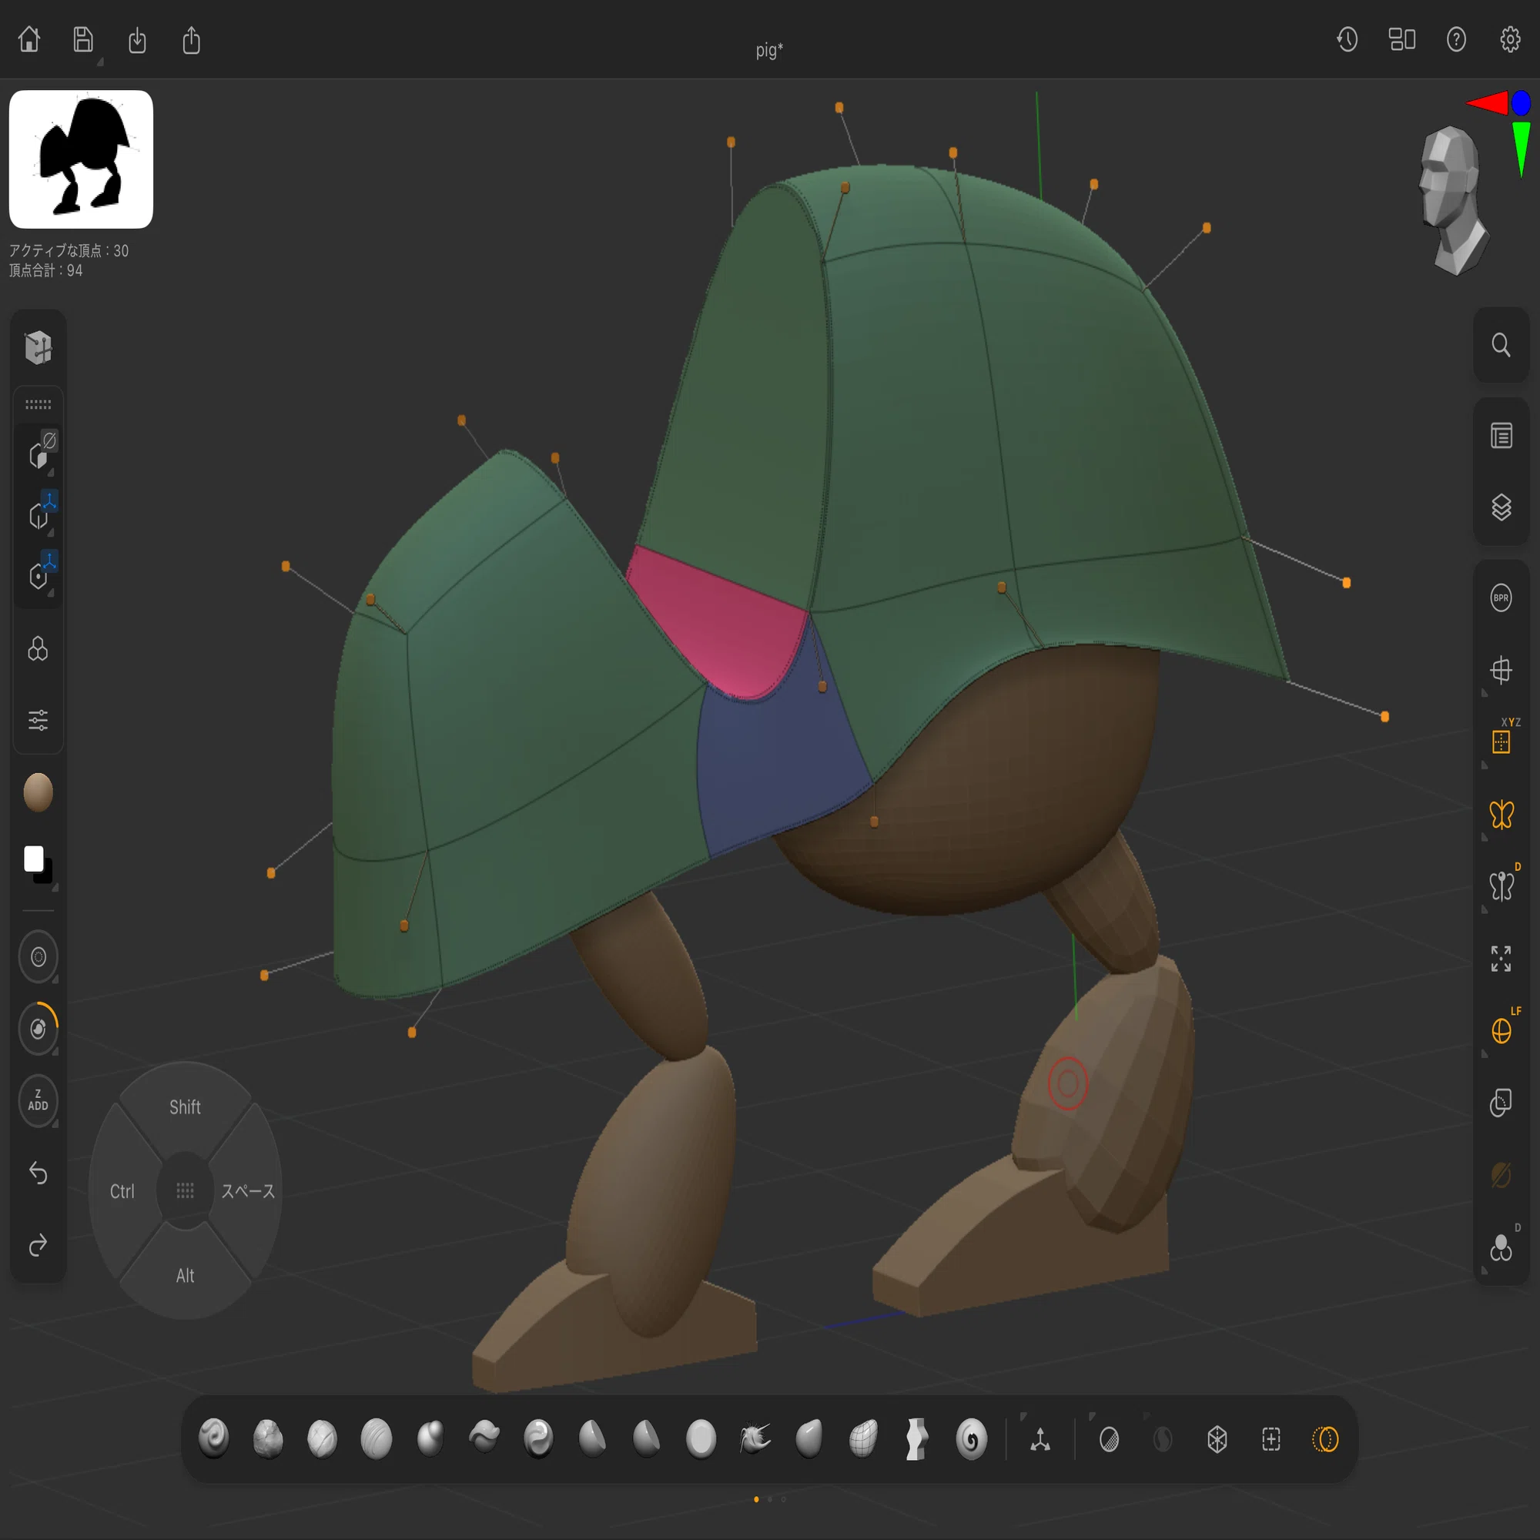Toggle dynamic symmetry butterfly with D badge
1540x1540 pixels.
(x=1501, y=886)
